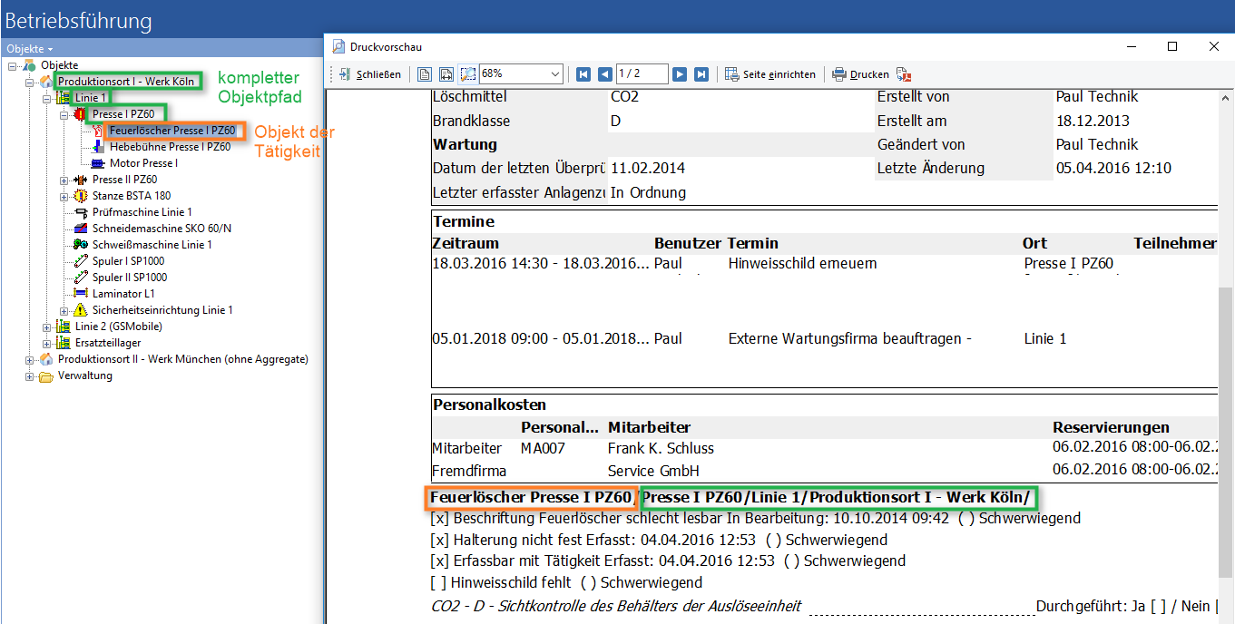Collapse the Linie 1 node
1235x624 pixels.
click(47, 98)
